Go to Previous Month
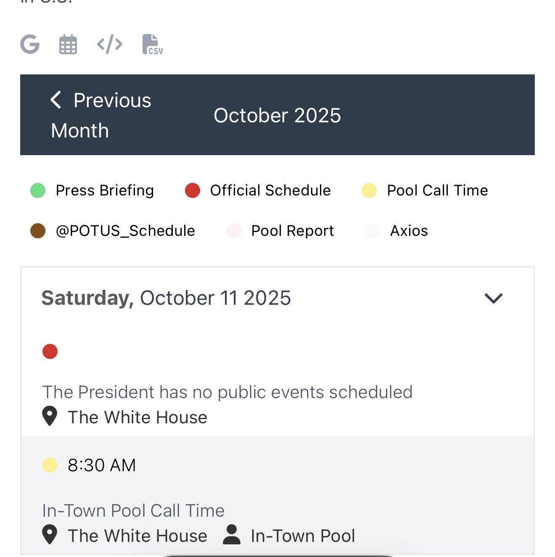Image resolution: width=555 pixels, height=557 pixels. [101, 115]
